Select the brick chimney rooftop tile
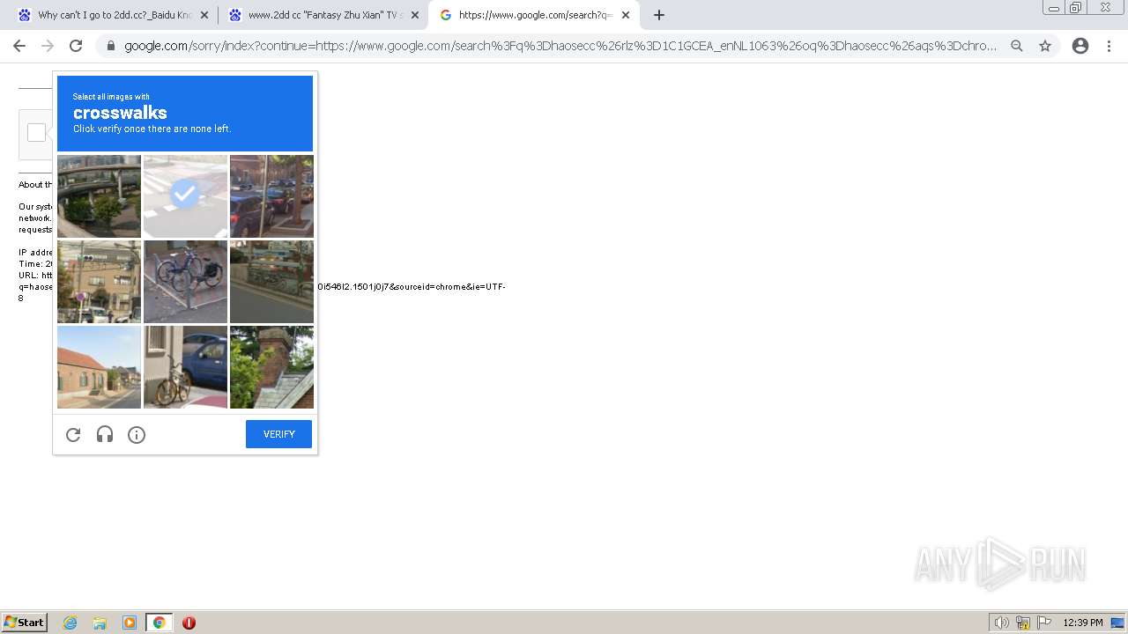This screenshot has width=1128, height=634. click(271, 367)
